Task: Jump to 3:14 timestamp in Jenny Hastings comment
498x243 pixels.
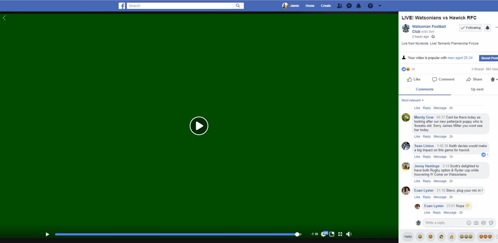Action: (446, 166)
